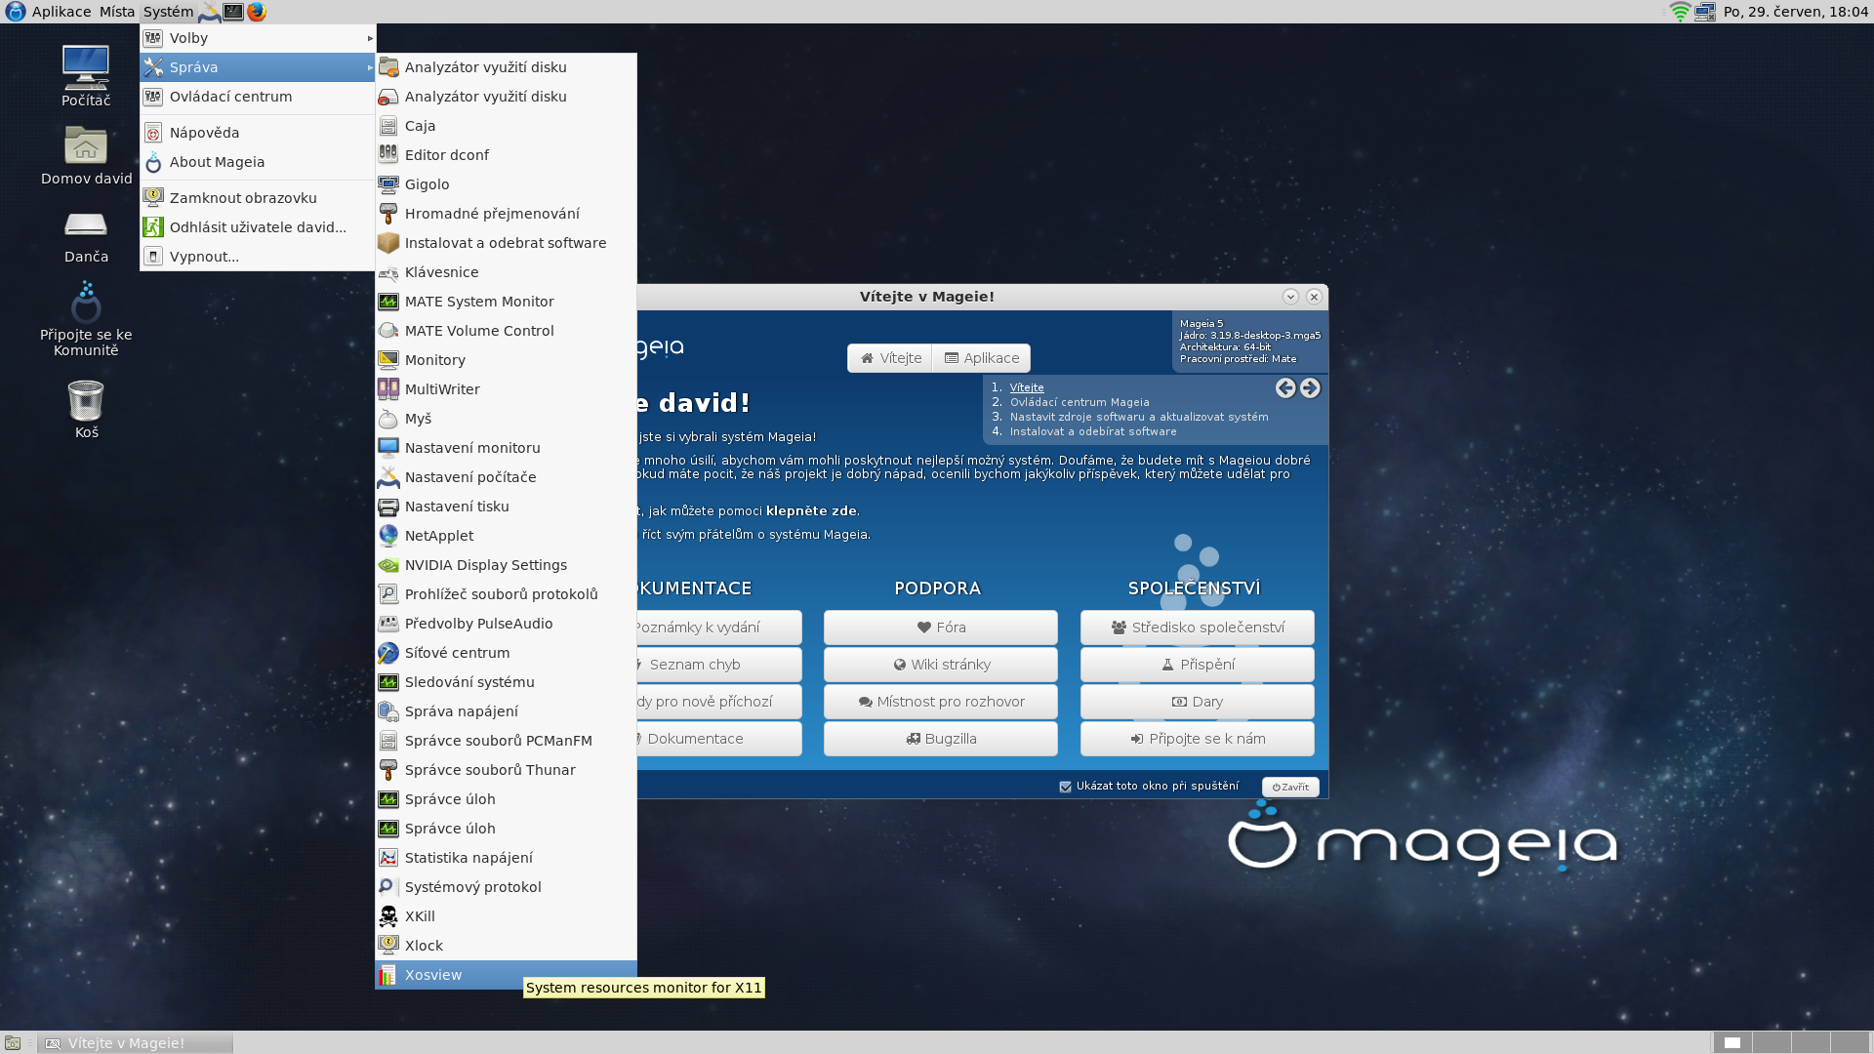The width and height of the screenshot is (1874, 1054).
Task: Open Správce souborů PCManFM entry
Action: [506, 741]
